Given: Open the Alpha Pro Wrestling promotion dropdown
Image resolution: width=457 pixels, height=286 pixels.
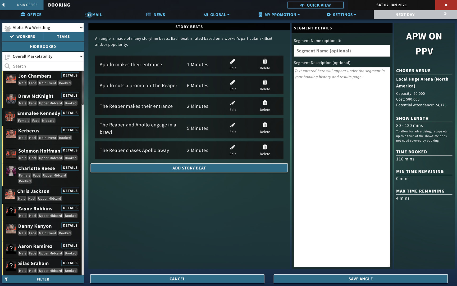Looking at the screenshot, I should [43, 28].
